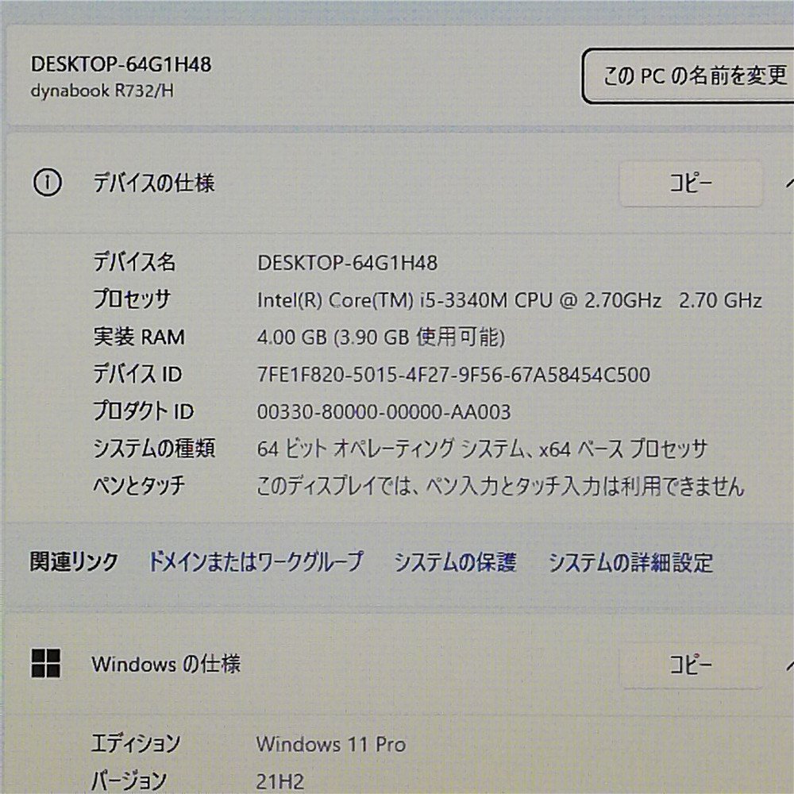Click the デバイス ID label
Screen dimensions: 794x794
(137, 374)
